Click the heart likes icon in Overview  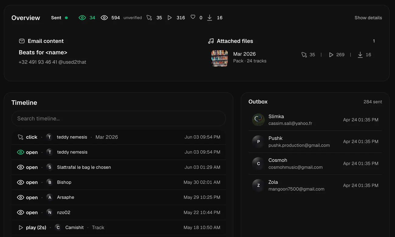(x=193, y=17)
